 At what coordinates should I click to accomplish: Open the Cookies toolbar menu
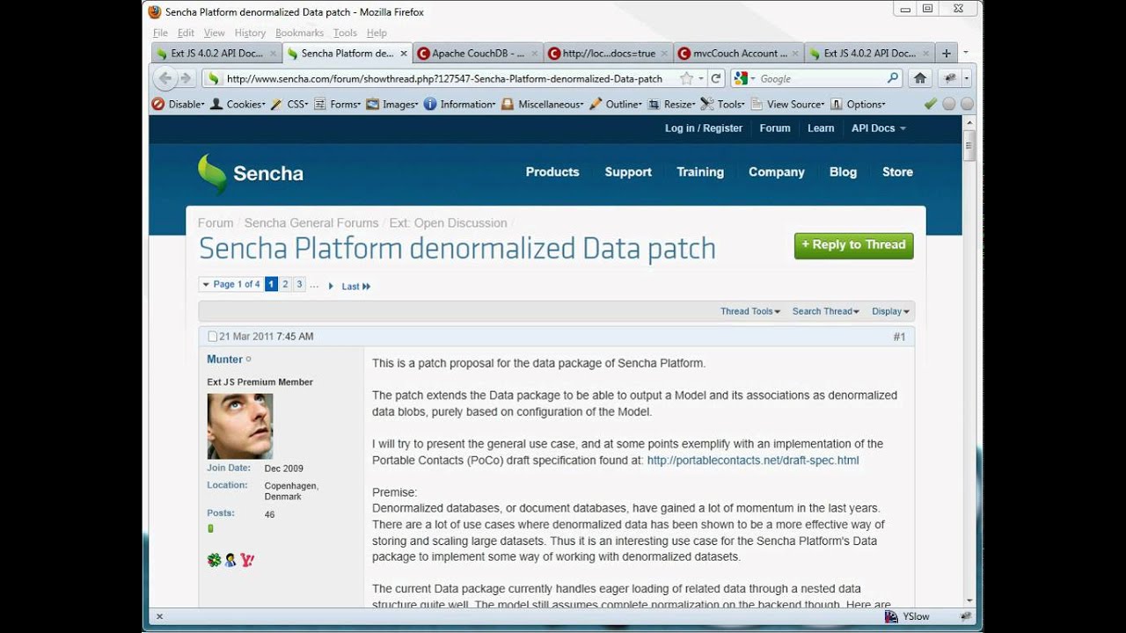click(238, 104)
